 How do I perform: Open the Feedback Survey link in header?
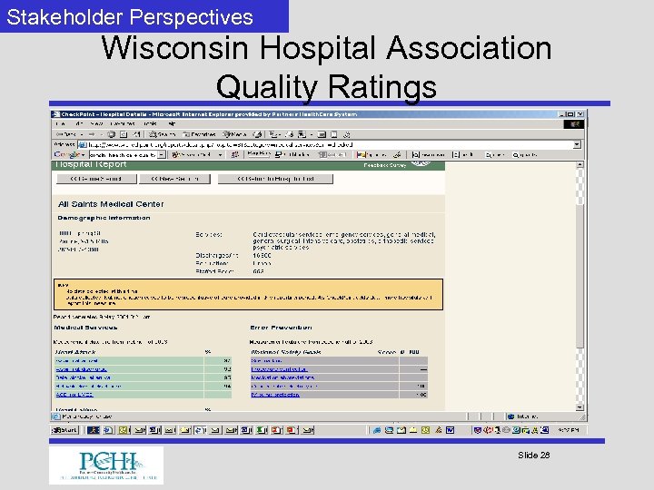tap(384, 165)
